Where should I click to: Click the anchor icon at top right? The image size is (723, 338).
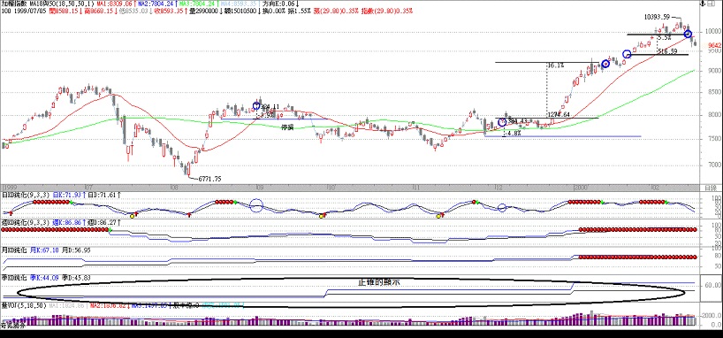tap(703, 4)
